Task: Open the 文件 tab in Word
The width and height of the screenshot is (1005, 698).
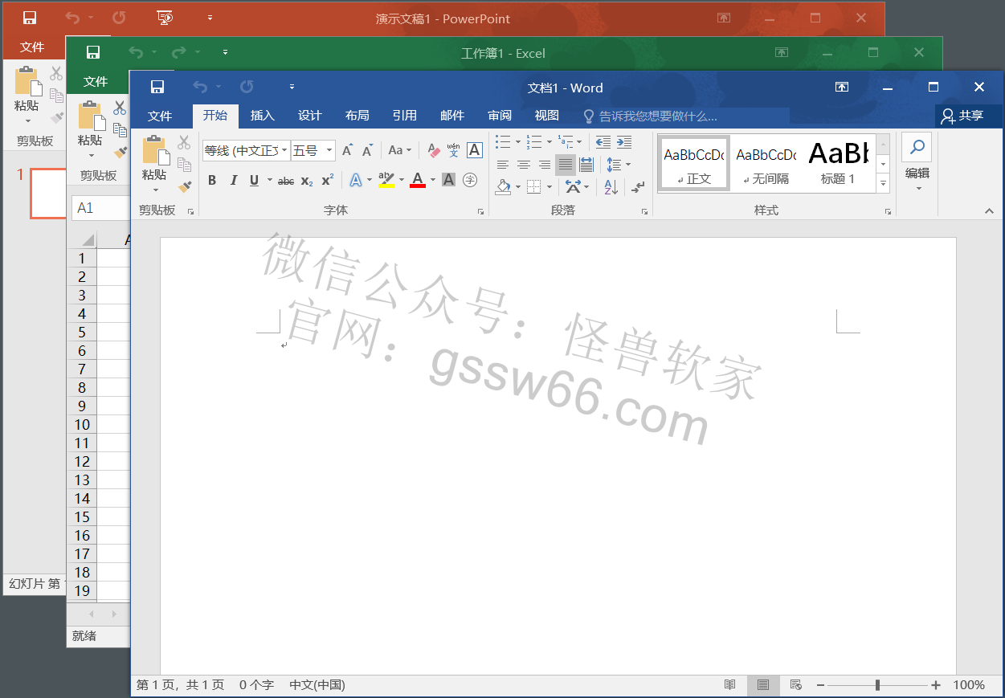Action: pos(160,116)
